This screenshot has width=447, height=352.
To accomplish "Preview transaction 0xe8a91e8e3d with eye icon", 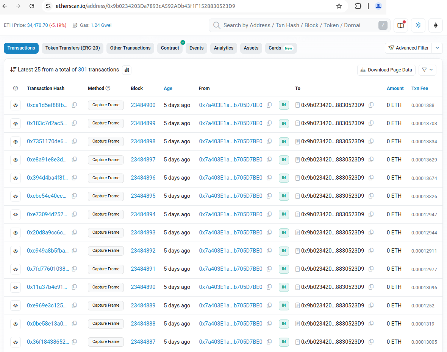I will coord(16,160).
